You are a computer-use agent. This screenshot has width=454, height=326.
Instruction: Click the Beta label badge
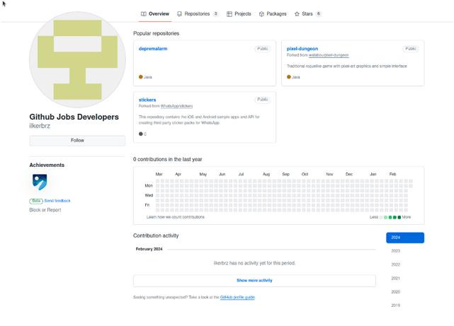click(x=36, y=201)
